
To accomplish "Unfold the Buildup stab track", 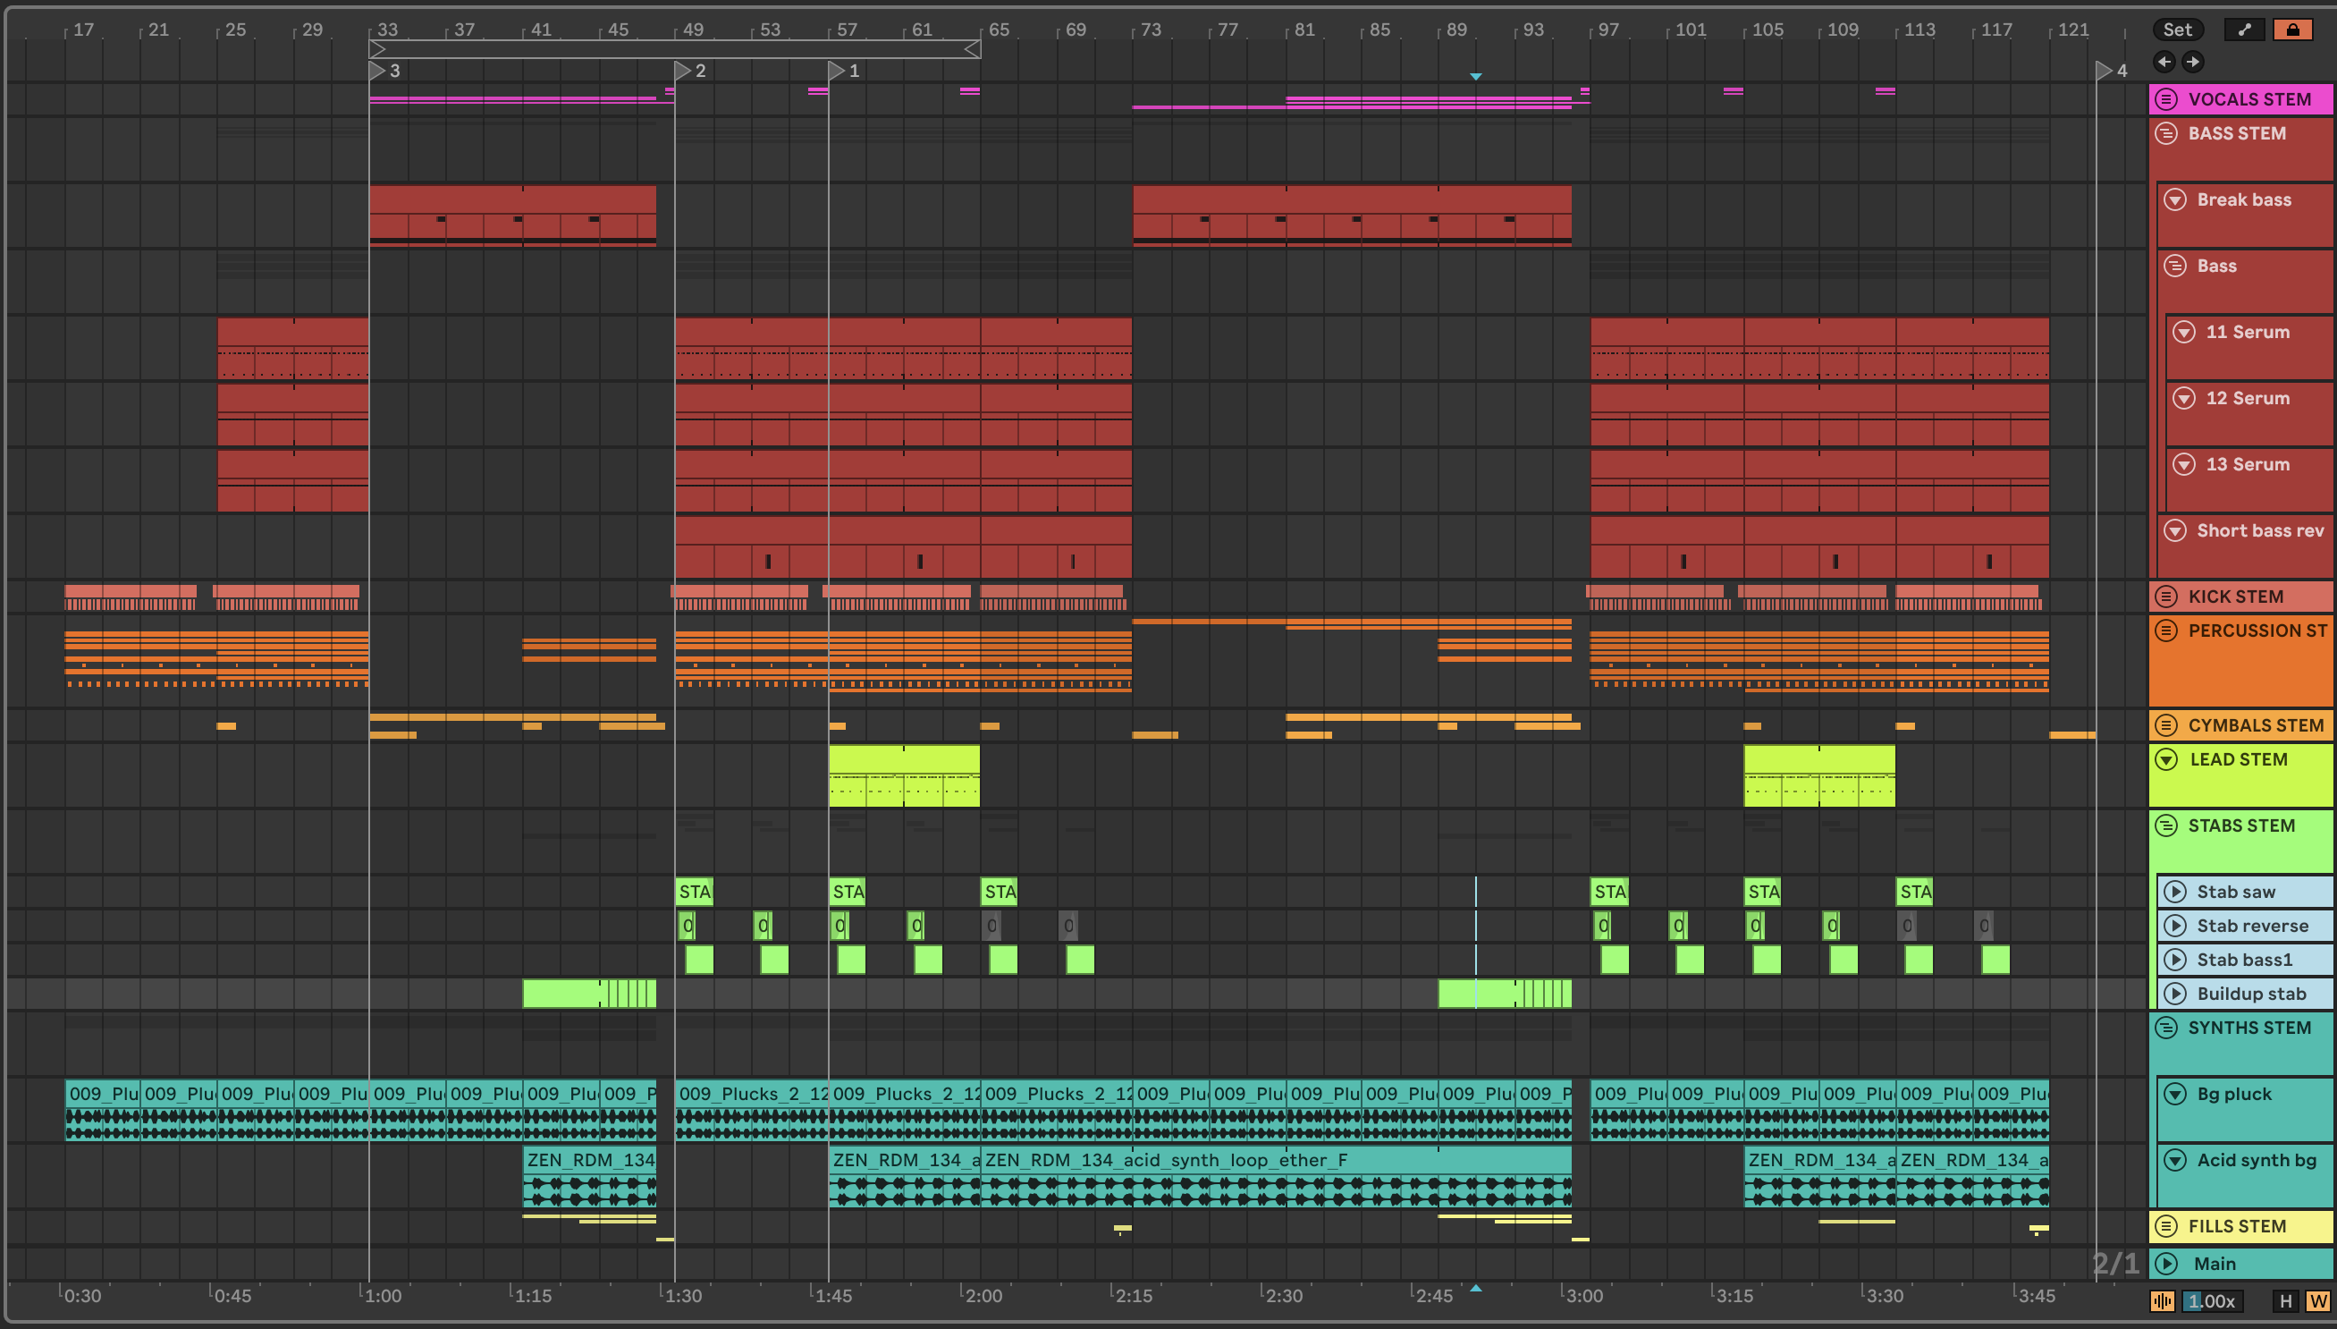I will pos(2175,994).
